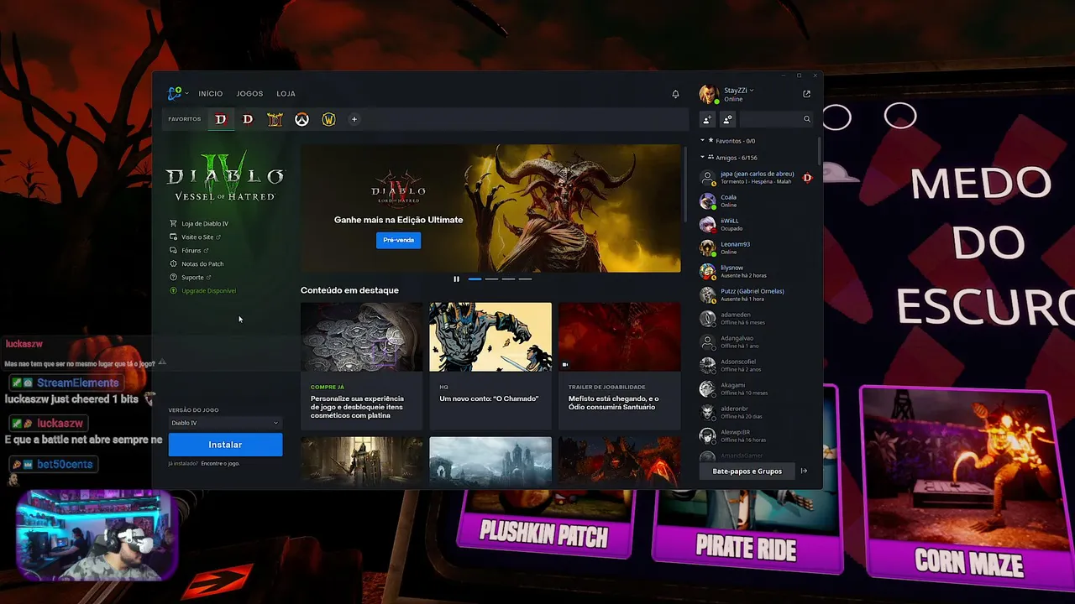Click the StayZZi profile avatar

point(709,94)
